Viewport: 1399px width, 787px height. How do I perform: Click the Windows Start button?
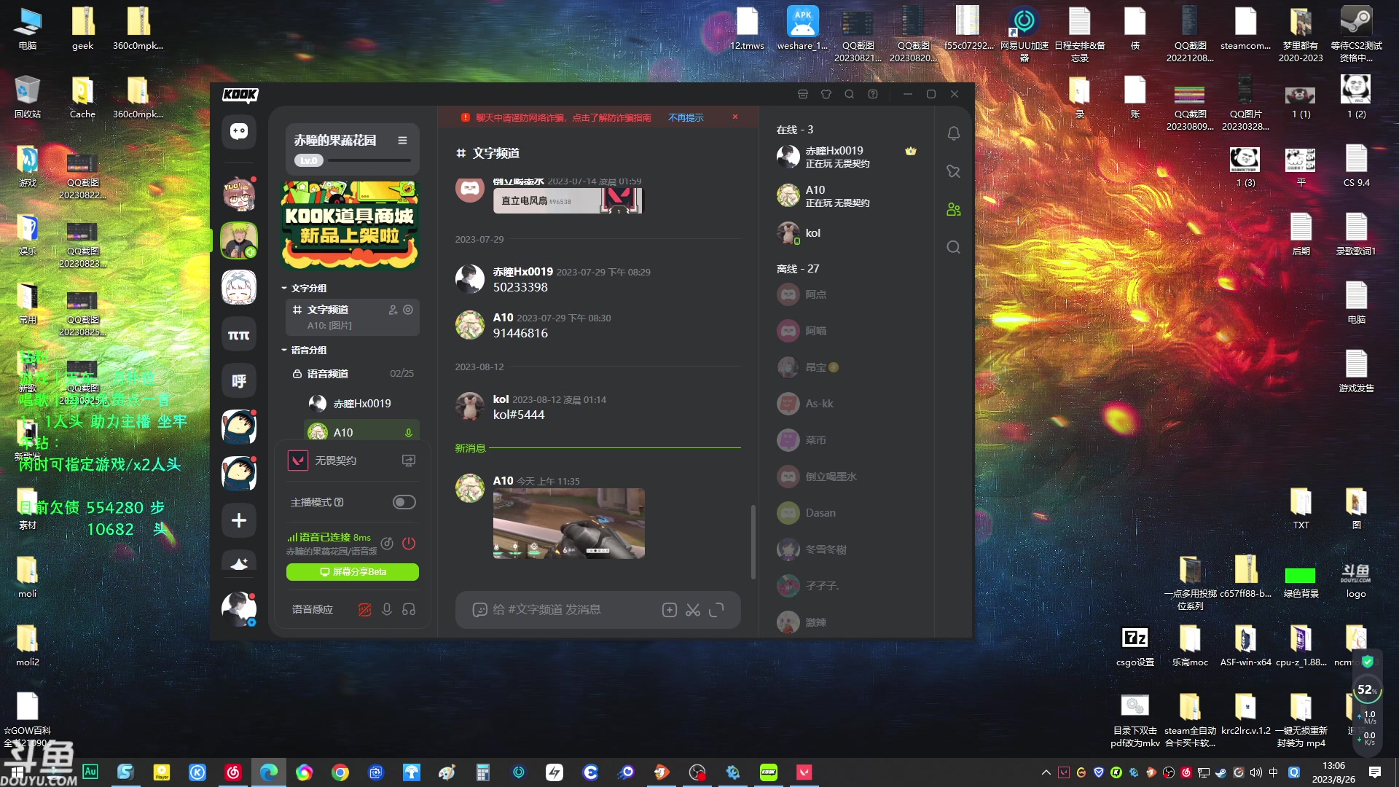(x=17, y=772)
